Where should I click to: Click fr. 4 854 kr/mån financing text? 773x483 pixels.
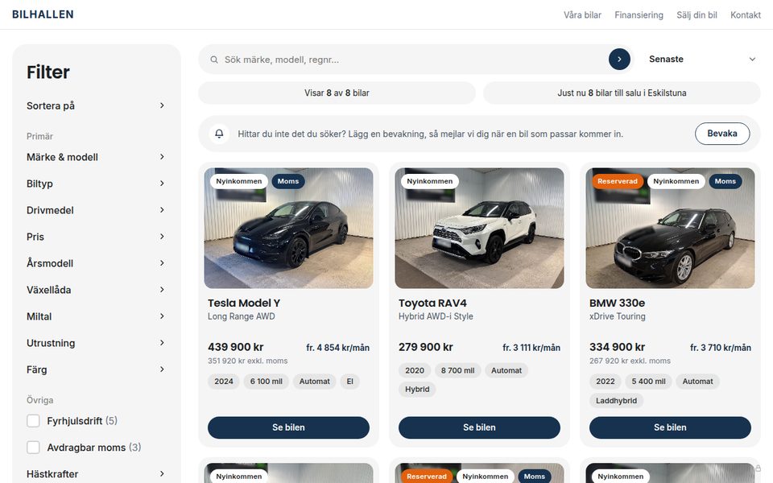tap(337, 348)
